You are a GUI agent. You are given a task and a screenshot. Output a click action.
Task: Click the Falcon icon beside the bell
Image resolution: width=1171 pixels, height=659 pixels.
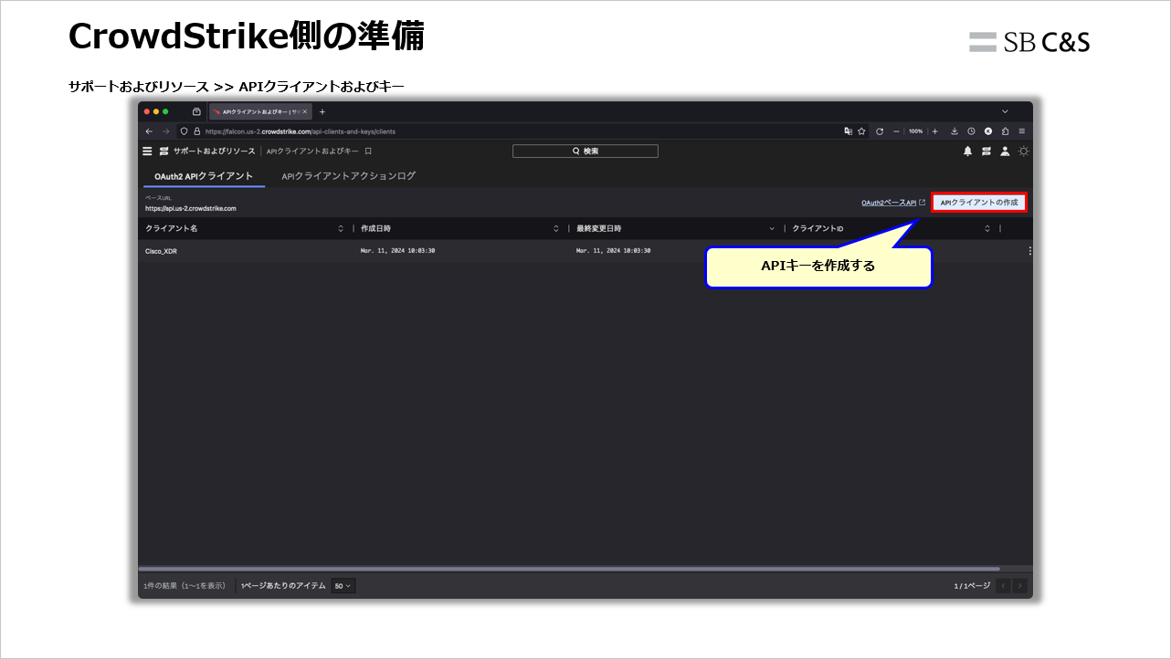pos(986,151)
